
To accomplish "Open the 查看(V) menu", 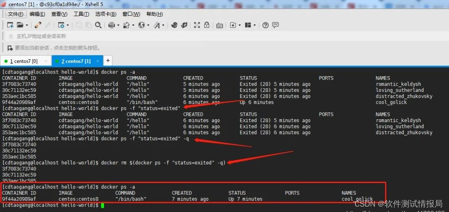I will pyautogui.click(x=59, y=14).
